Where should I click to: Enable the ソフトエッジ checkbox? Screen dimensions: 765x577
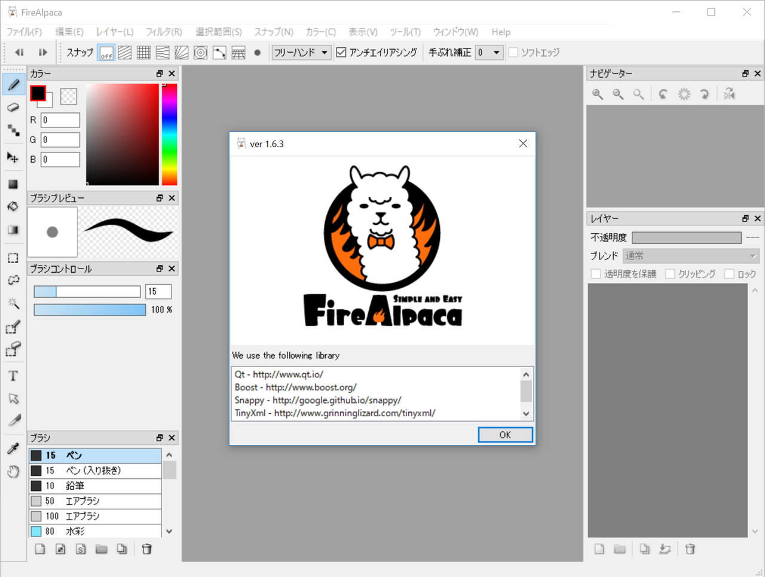(514, 52)
